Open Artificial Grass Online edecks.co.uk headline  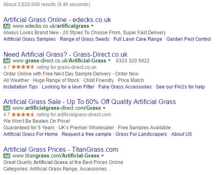[57, 20]
